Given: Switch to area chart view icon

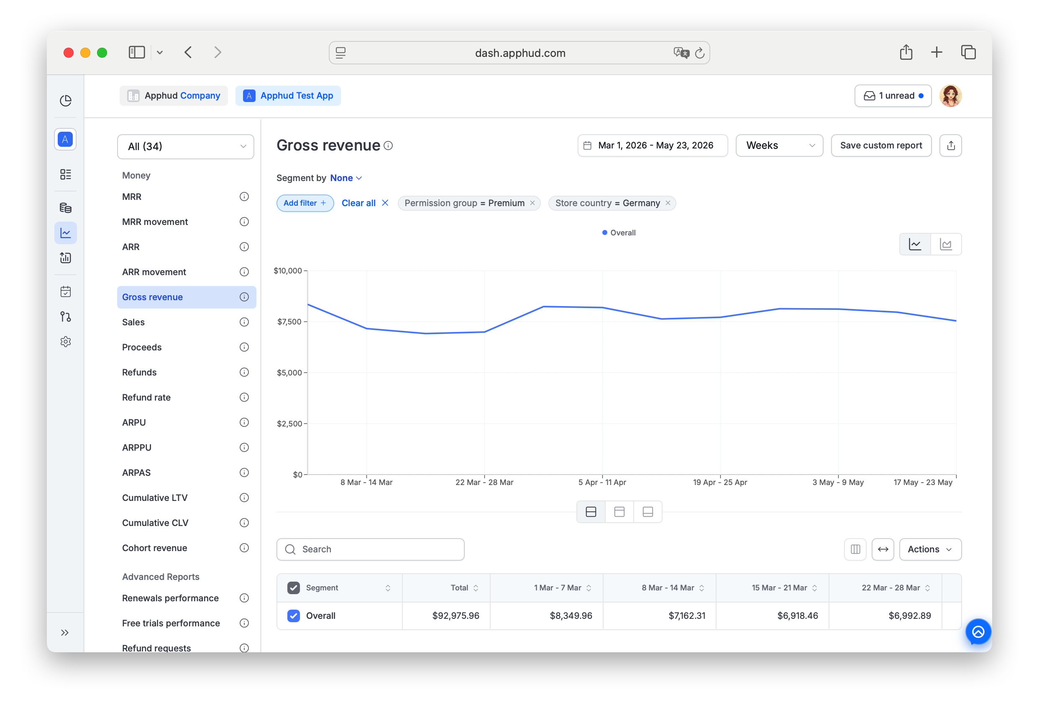Looking at the screenshot, I should tap(946, 245).
